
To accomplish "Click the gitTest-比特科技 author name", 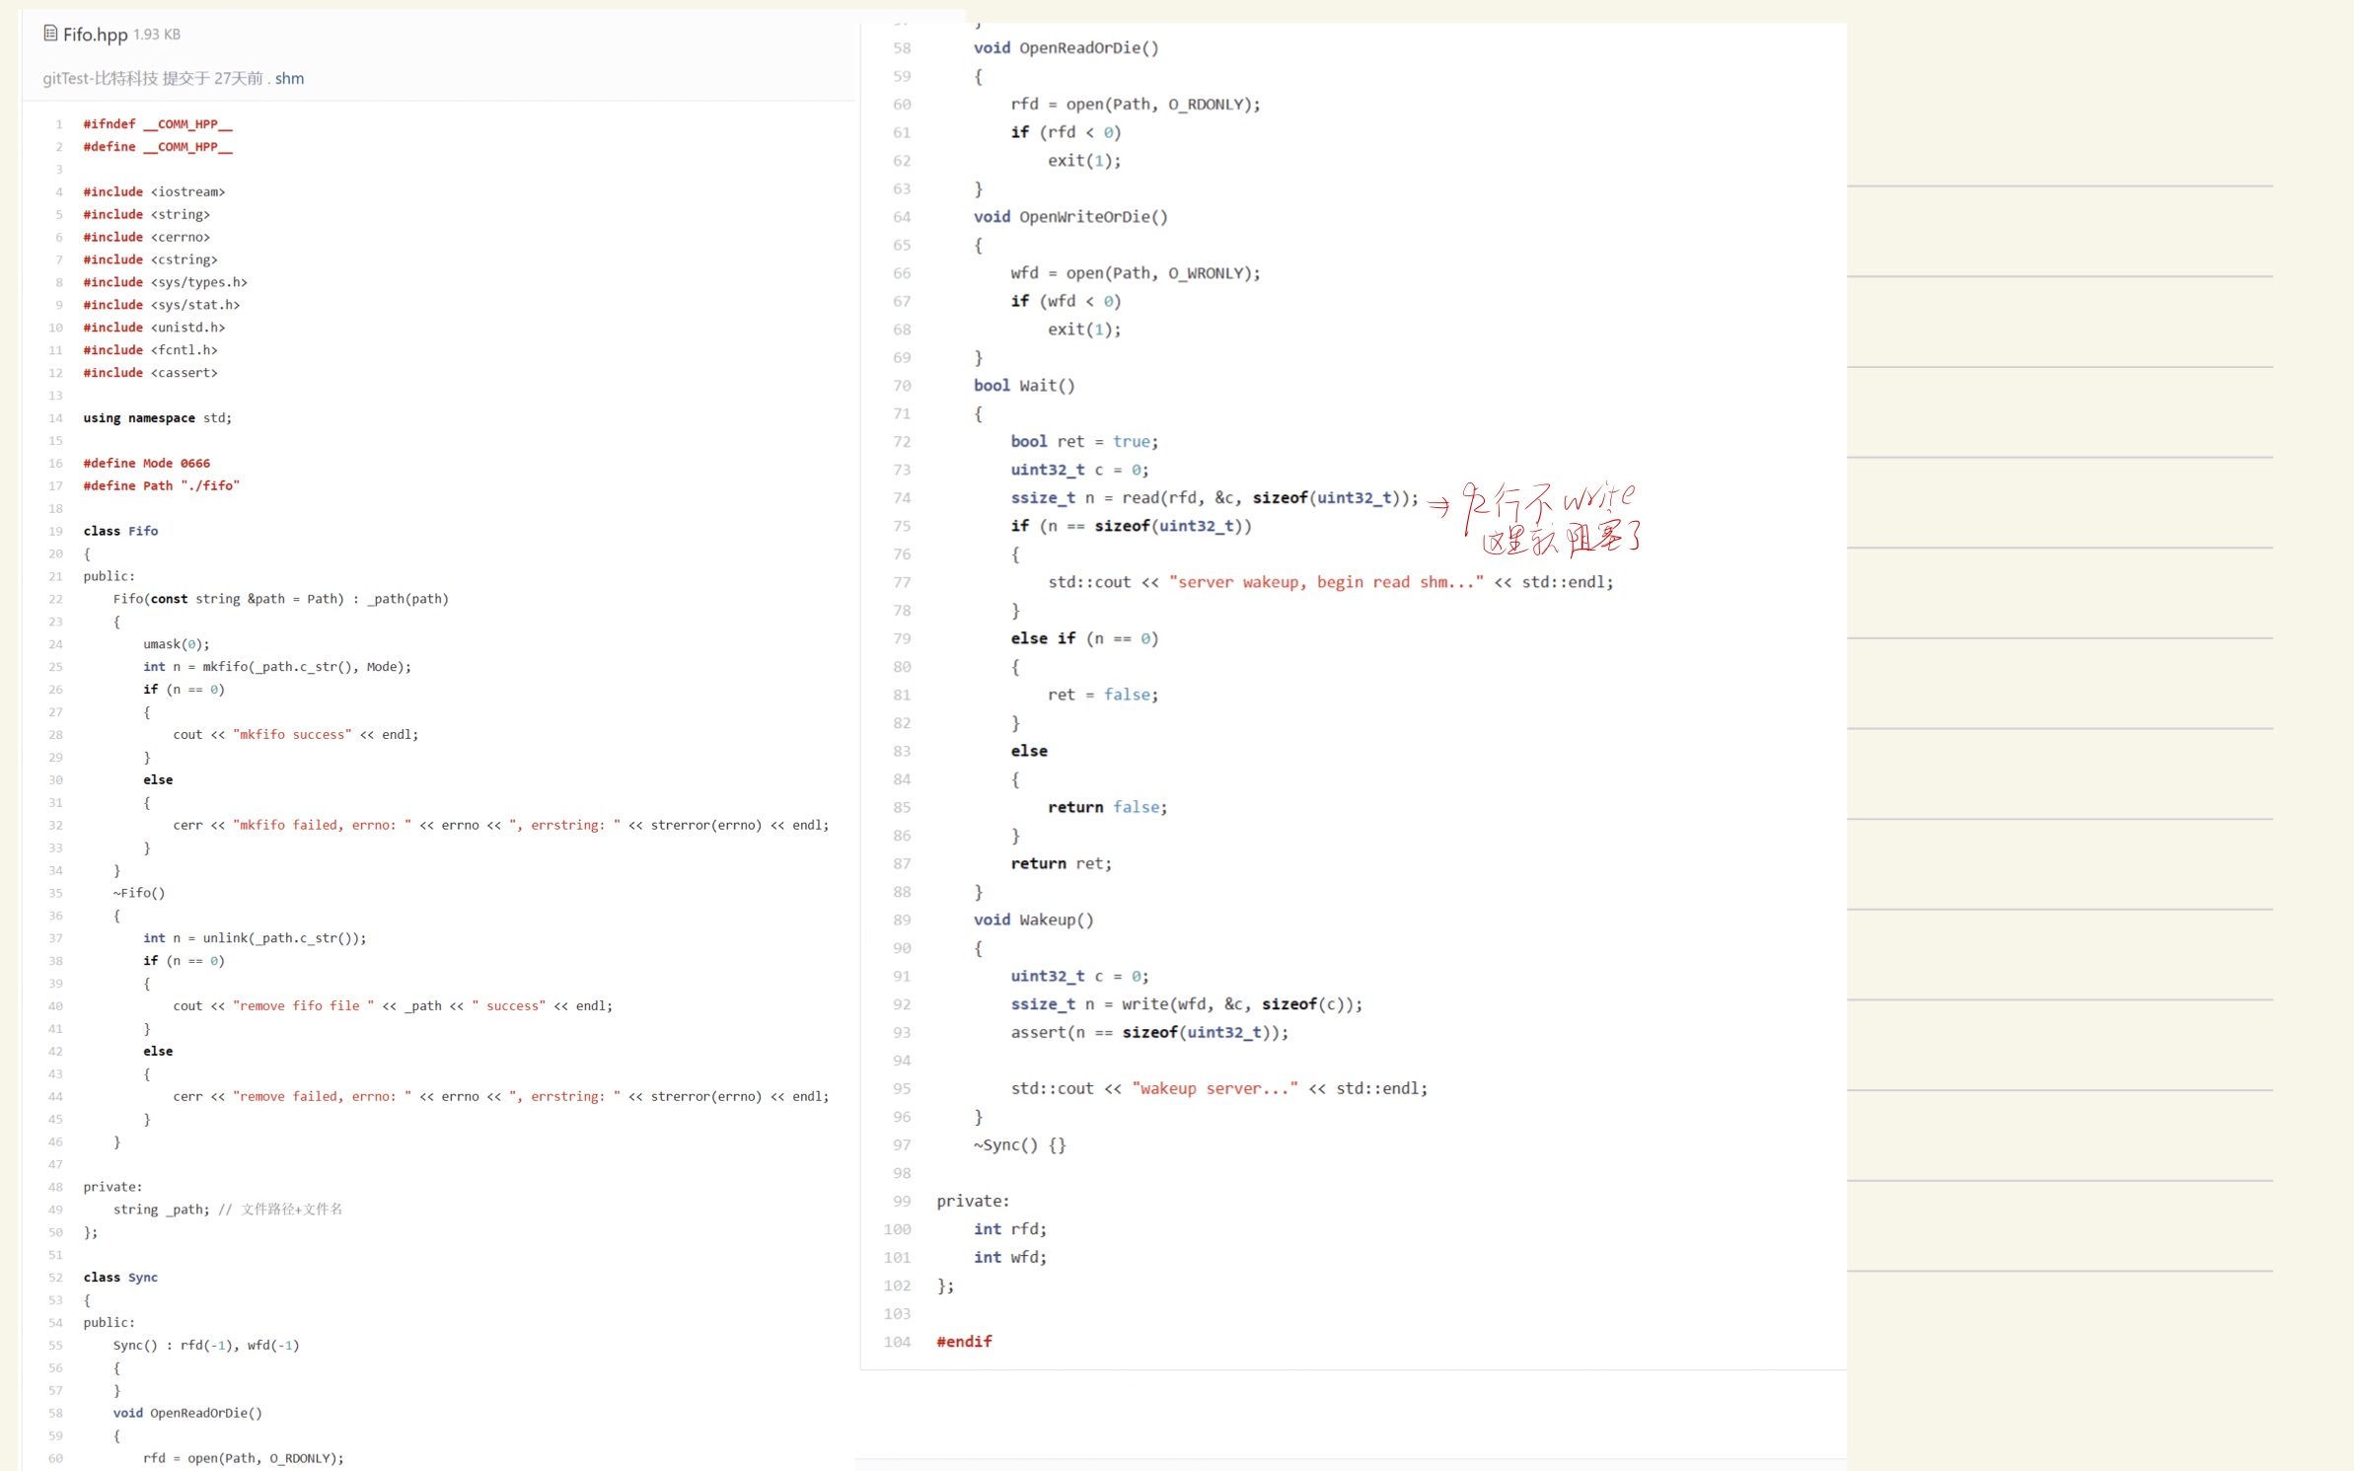I will 100,79.
